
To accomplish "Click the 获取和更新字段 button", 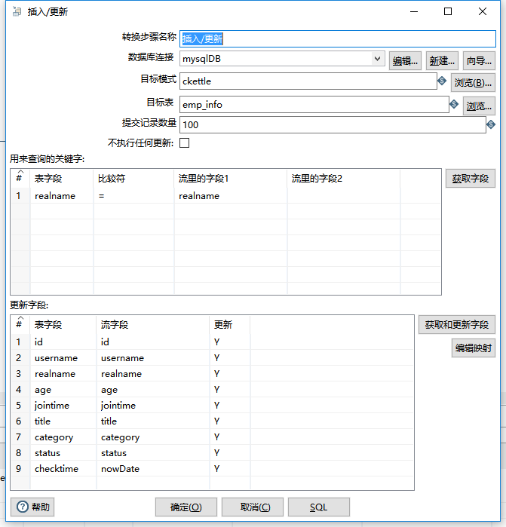I will tap(456, 325).
